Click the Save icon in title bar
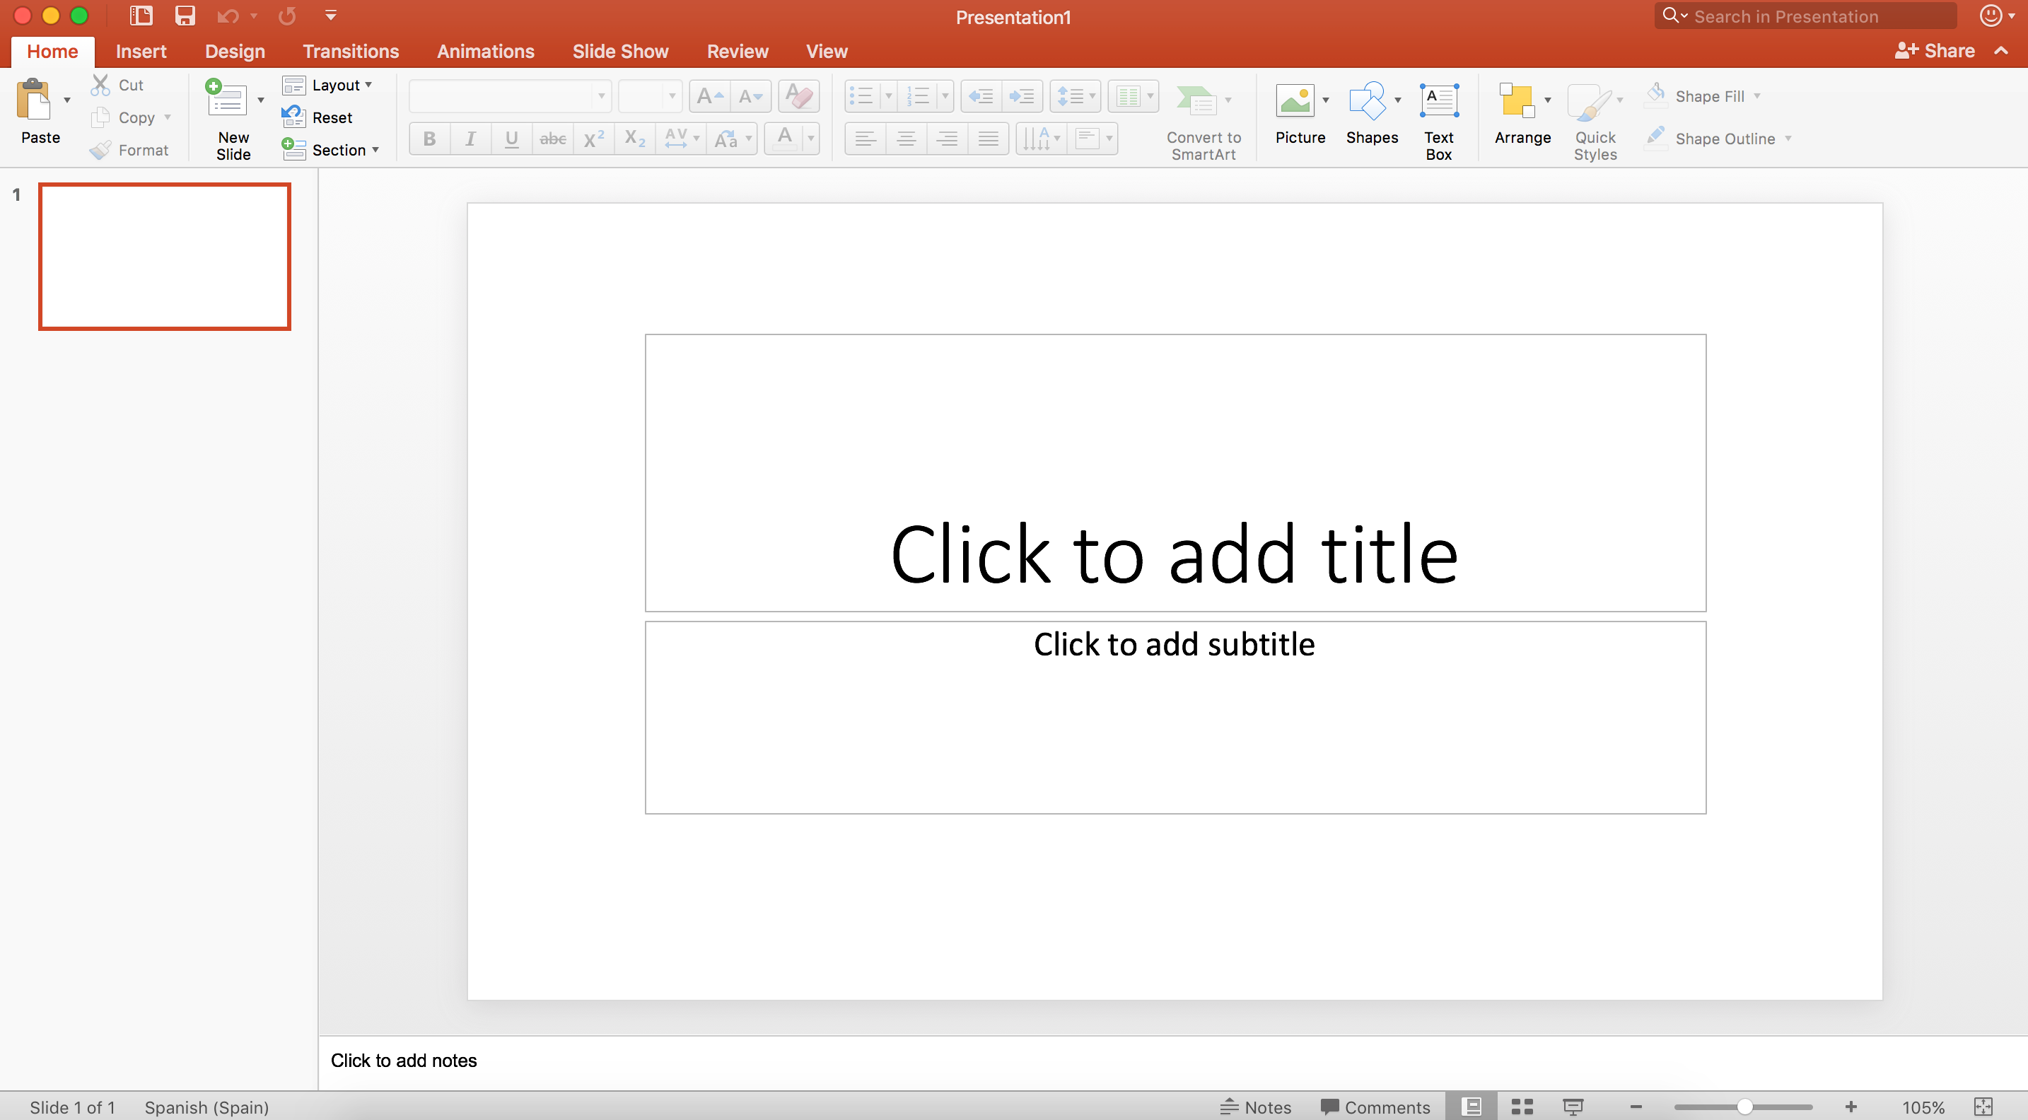This screenshot has width=2028, height=1120. tap(185, 16)
